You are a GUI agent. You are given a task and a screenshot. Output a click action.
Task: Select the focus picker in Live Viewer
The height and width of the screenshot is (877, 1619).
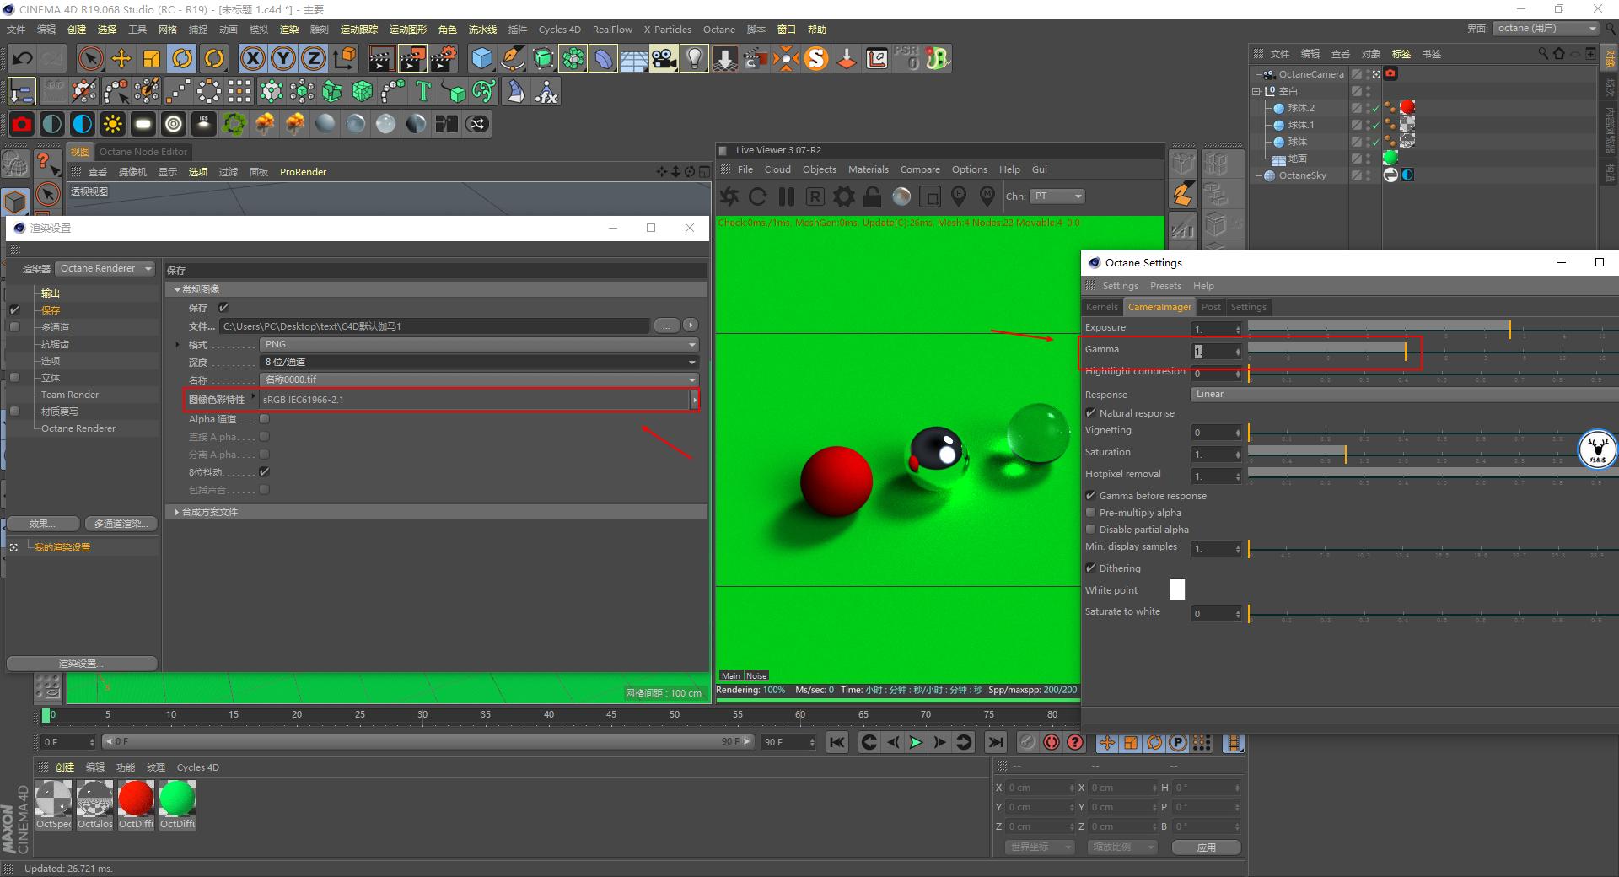(x=959, y=196)
